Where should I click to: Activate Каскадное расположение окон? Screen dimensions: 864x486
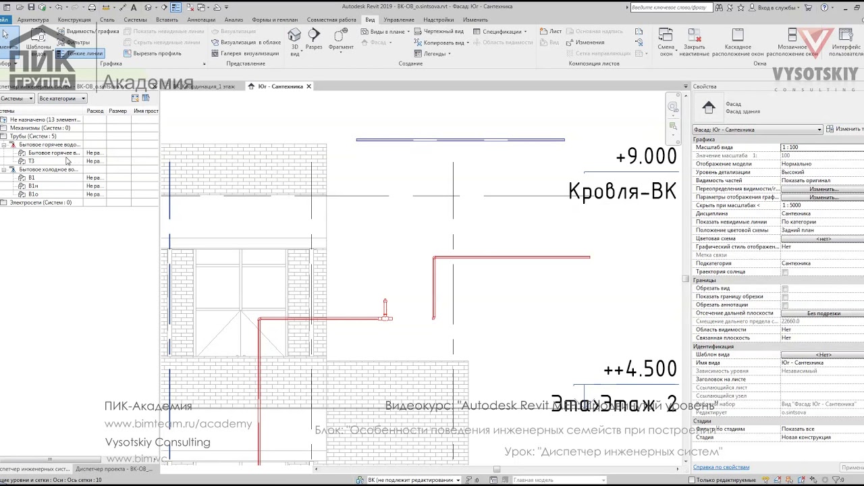click(x=738, y=43)
